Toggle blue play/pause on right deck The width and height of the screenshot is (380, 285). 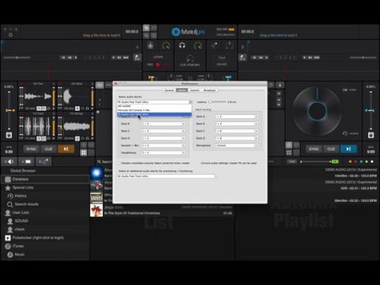(348, 149)
